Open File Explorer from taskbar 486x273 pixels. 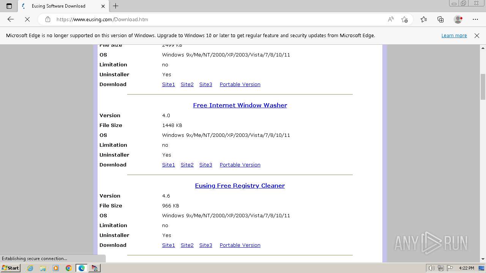coord(43,268)
